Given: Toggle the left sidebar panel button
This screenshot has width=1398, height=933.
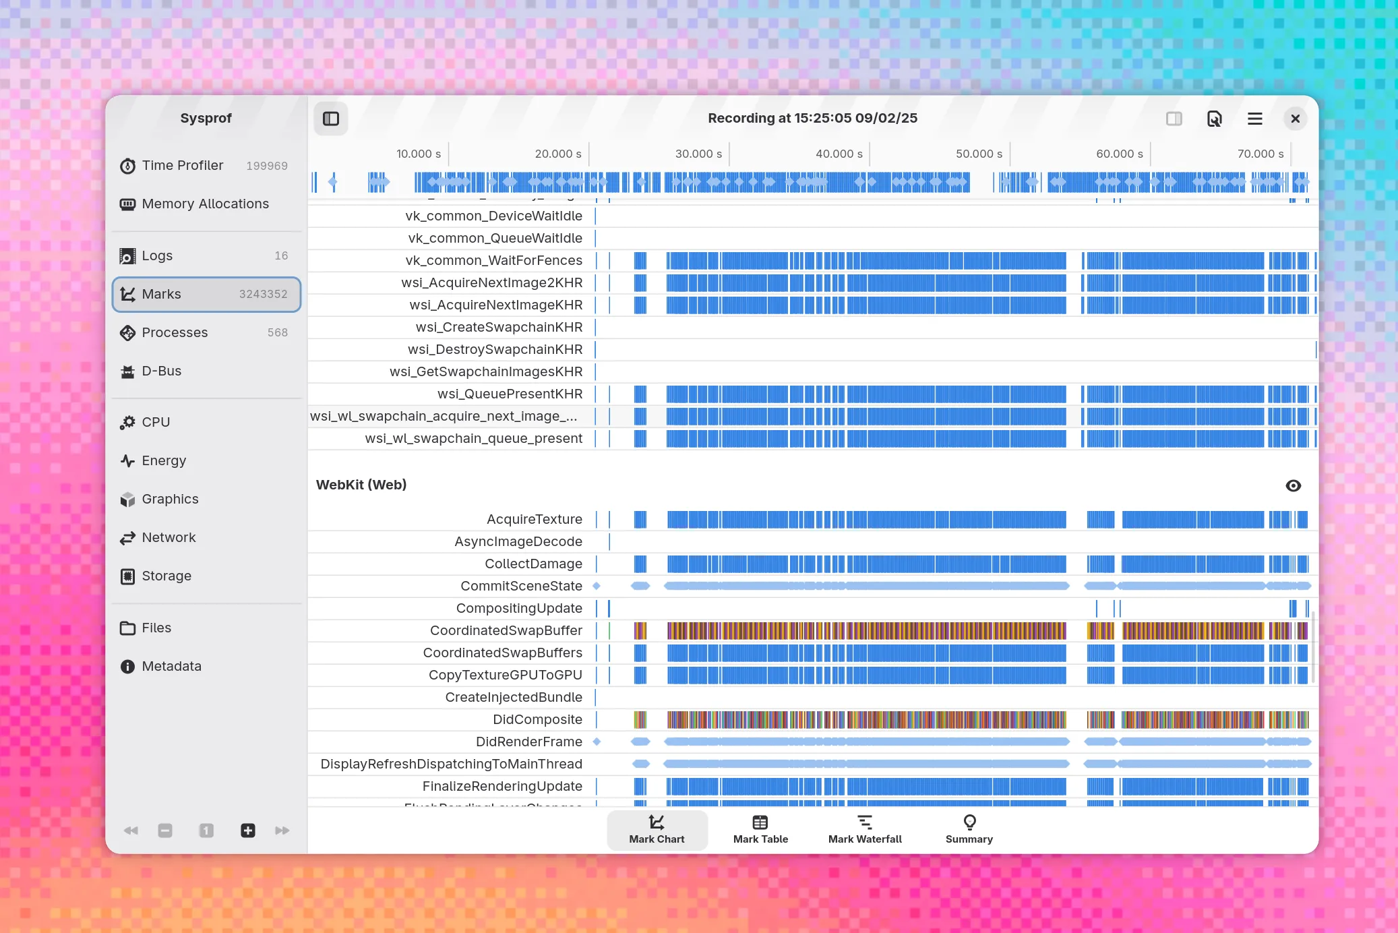Looking at the screenshot, I should pos(331,119).
